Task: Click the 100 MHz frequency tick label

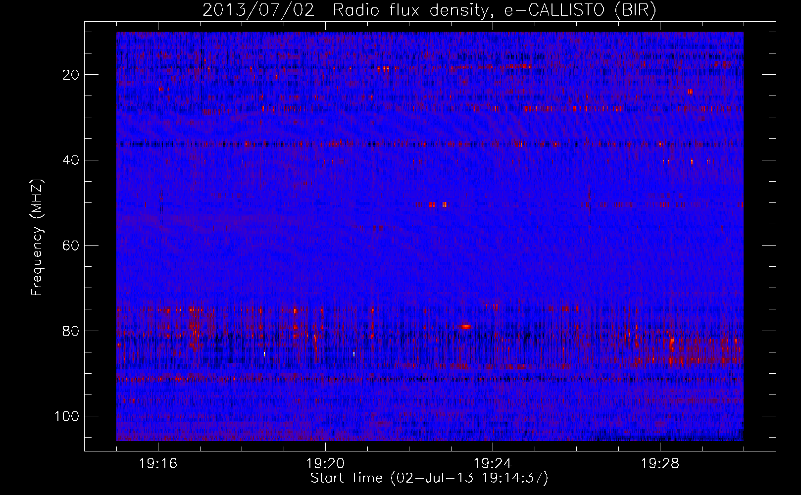Action: (x=67, y=416)
